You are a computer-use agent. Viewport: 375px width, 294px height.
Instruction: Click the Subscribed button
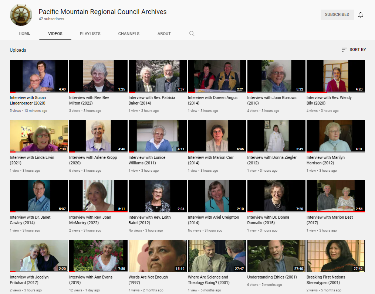click(x=337, y=14)
